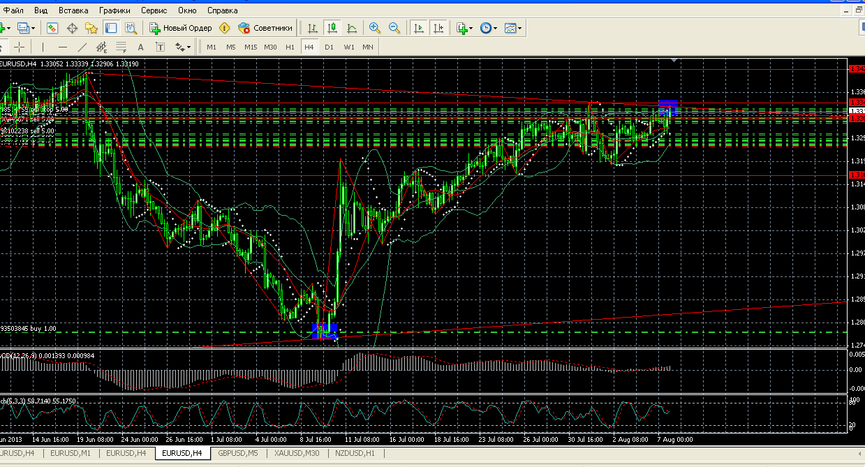Click the Новый Ордер button
This screenshot has width=865, height=467.
180,28
